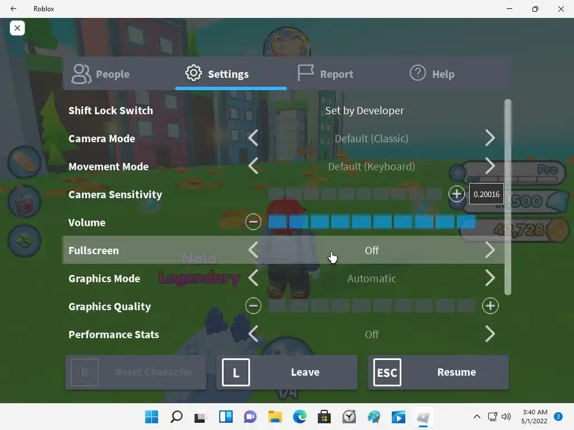Click the Automatic graphics mode value
Viewport: 574px width, 430px height.
tap(372, 279)
